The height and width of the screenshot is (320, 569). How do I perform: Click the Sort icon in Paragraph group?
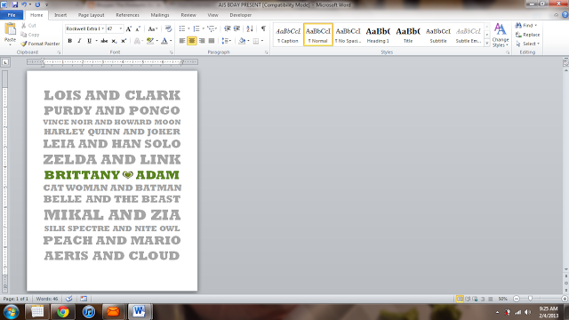250,28
